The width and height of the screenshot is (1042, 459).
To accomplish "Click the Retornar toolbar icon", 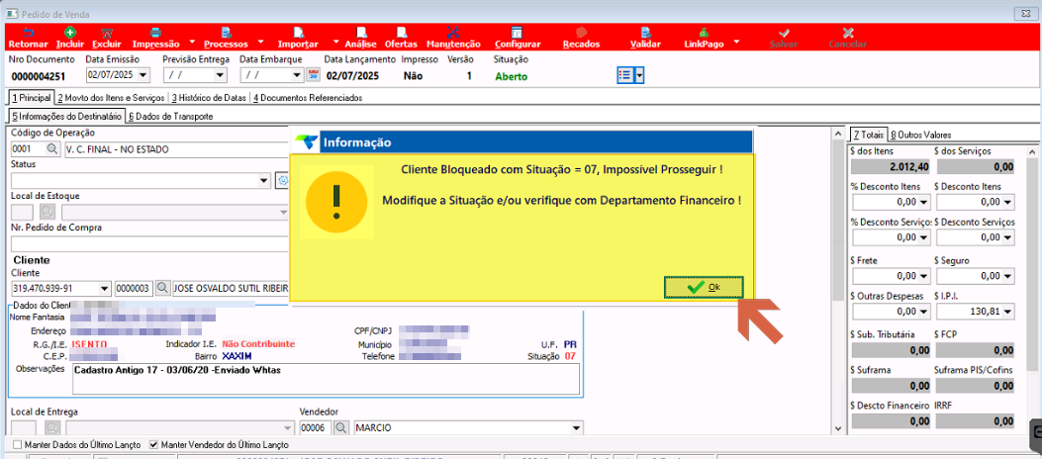I will coord(29,33).
